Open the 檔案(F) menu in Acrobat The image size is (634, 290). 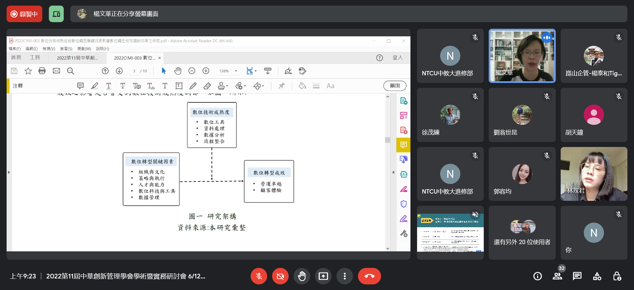[15, 49]
